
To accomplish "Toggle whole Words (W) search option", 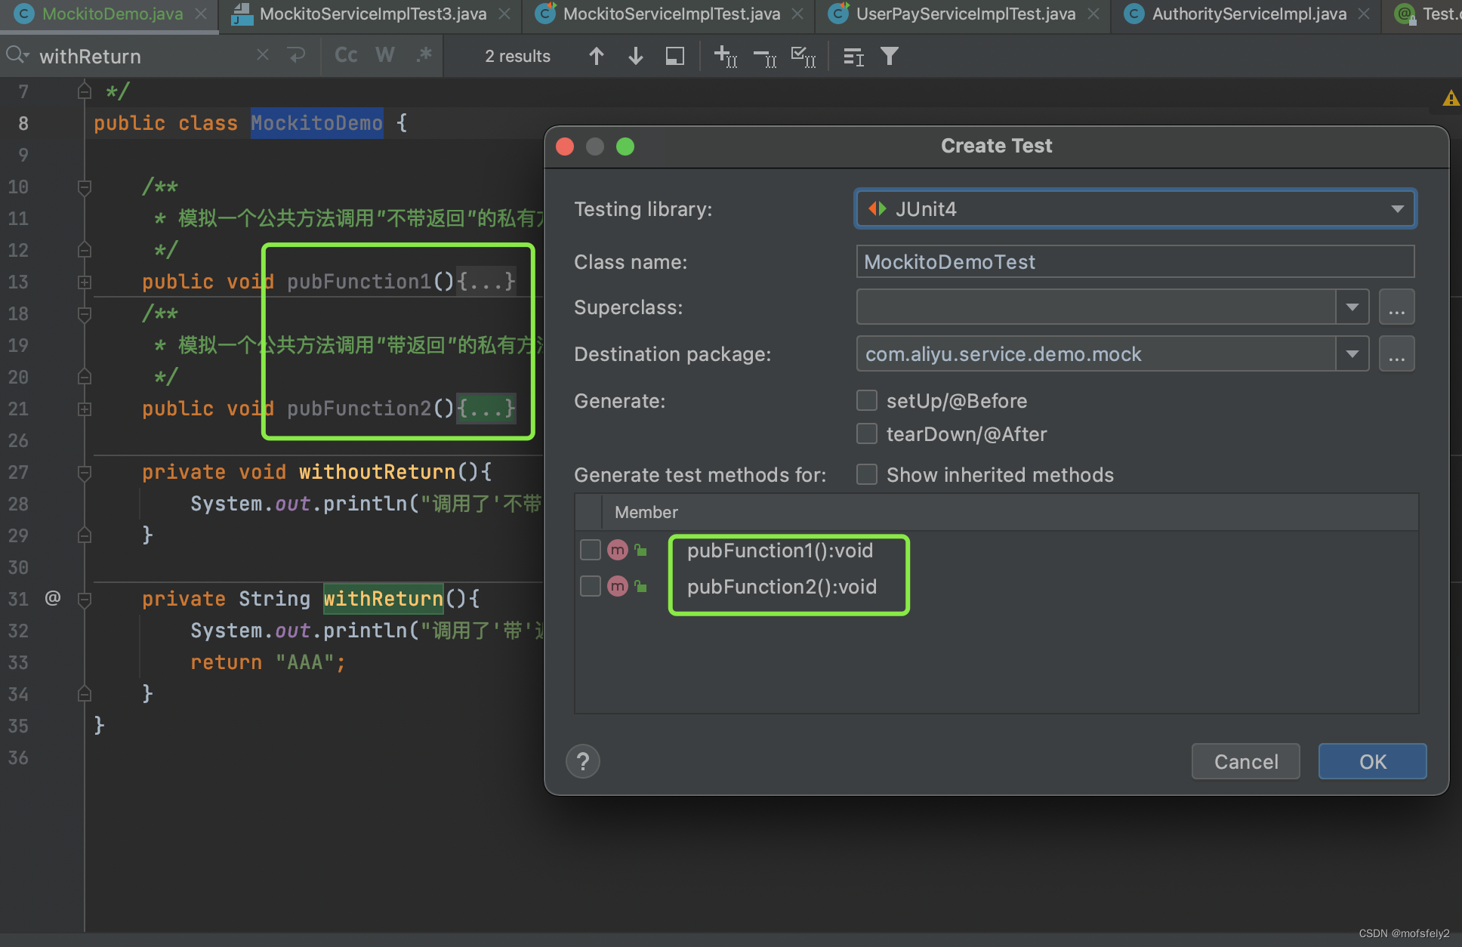I will (x=385, y=55).
